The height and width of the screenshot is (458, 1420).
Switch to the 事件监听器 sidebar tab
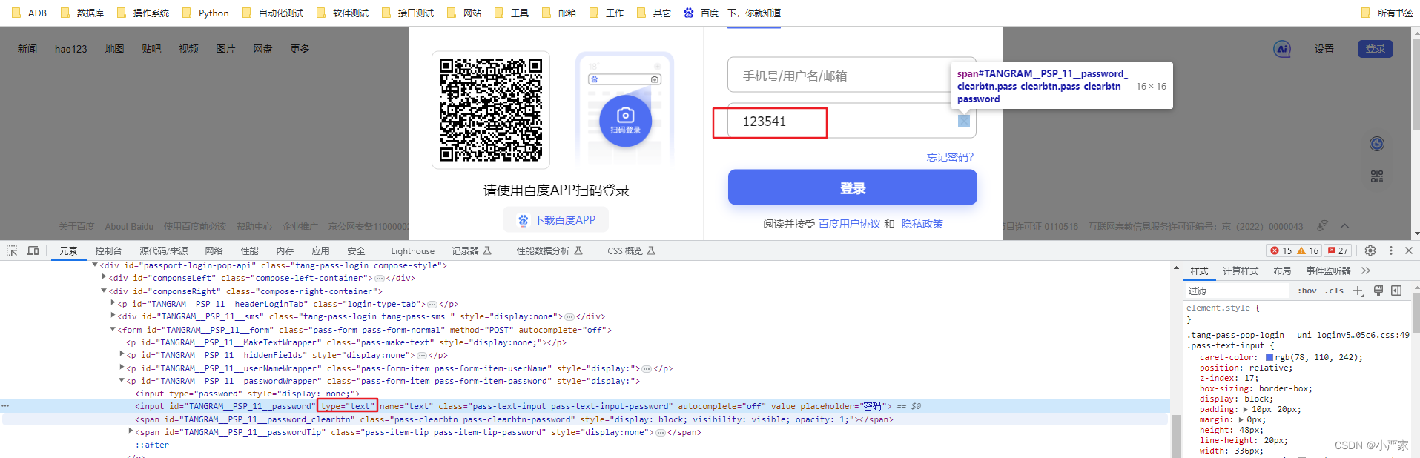[x=1328, y=271]
